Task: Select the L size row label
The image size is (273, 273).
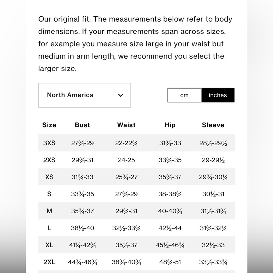Action: coord(49,228)
